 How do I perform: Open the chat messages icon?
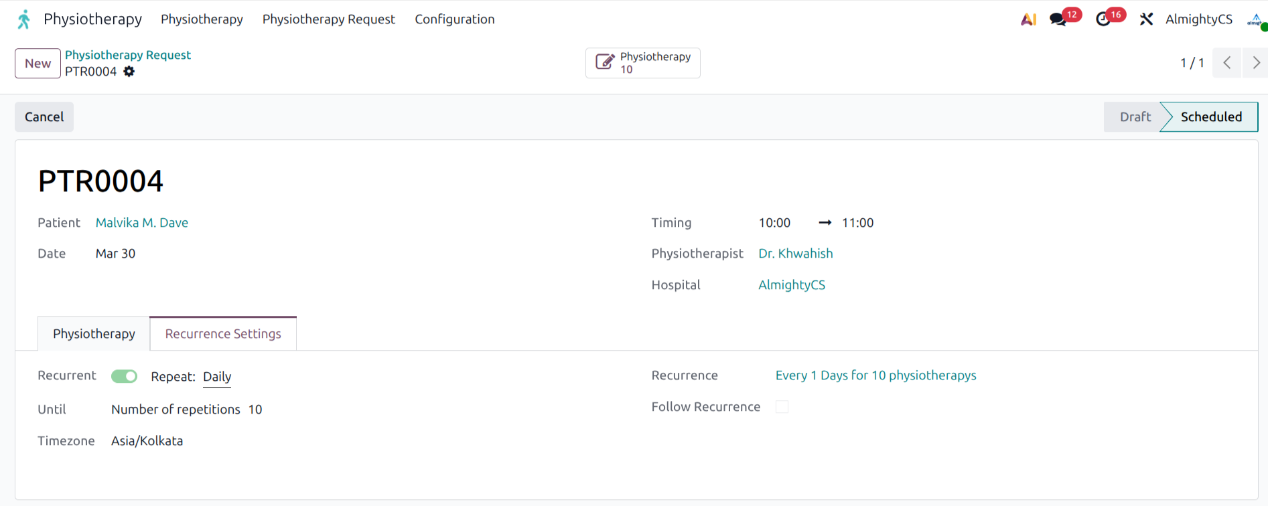pyautogui.click(x=1058, y=19)
